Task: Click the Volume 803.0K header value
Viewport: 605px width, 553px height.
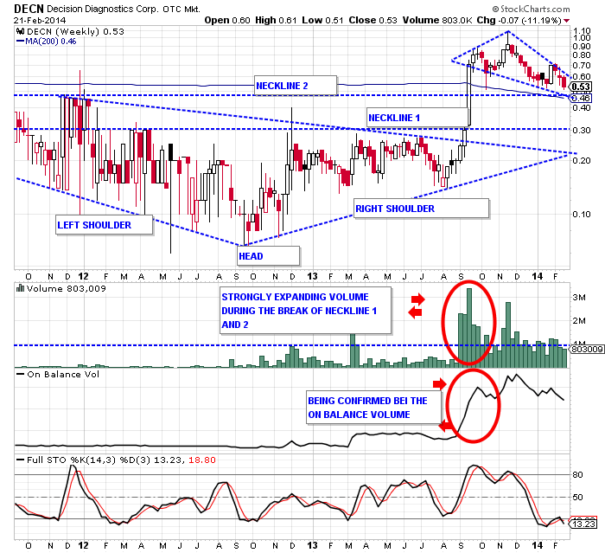Action: tap(437, 20)
